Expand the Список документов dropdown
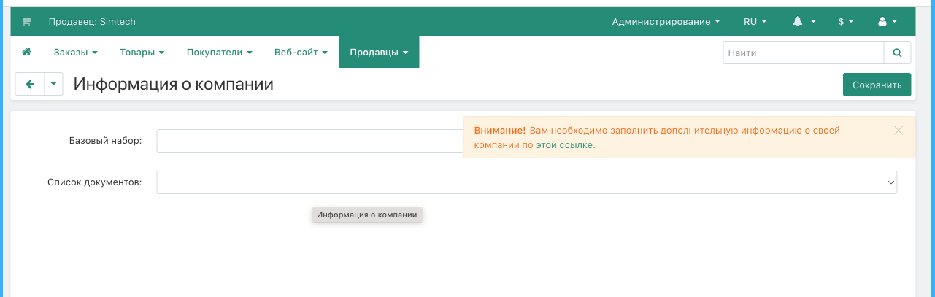Image resolution: width=935 pixels, height=297 pixels. tap(526, 182)
